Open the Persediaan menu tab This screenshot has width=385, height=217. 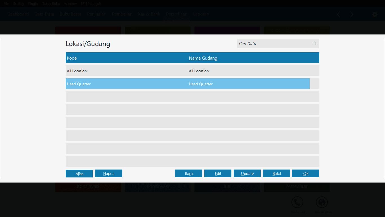coord(176,14)
